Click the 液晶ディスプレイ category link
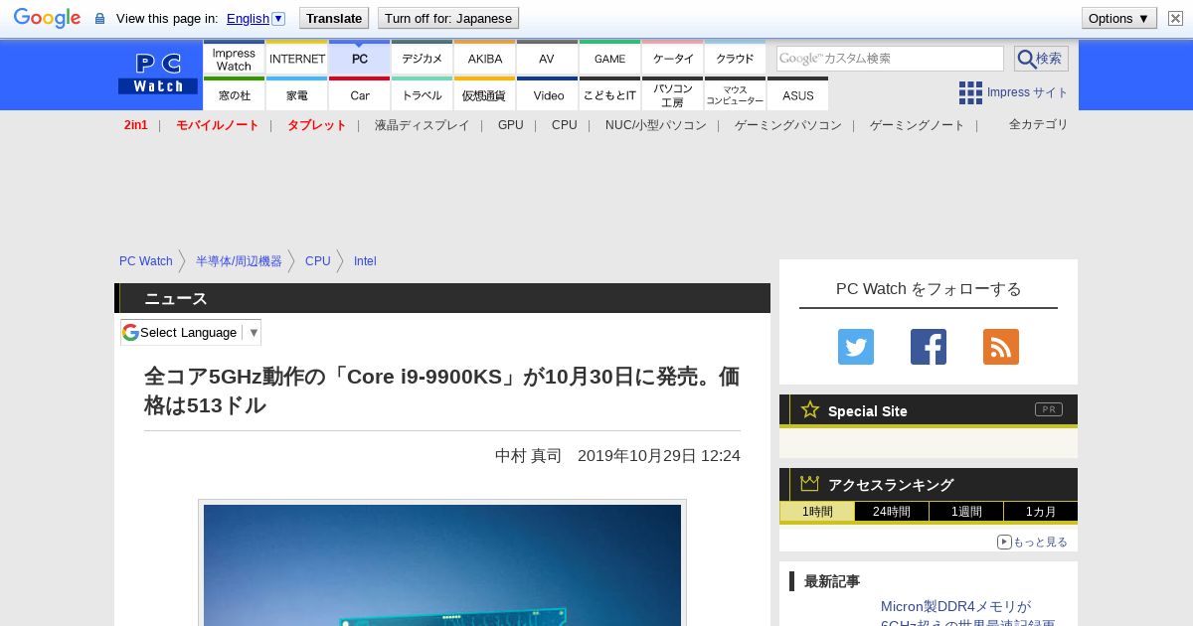The image size is (1193, 626). [x=422, y=125]
